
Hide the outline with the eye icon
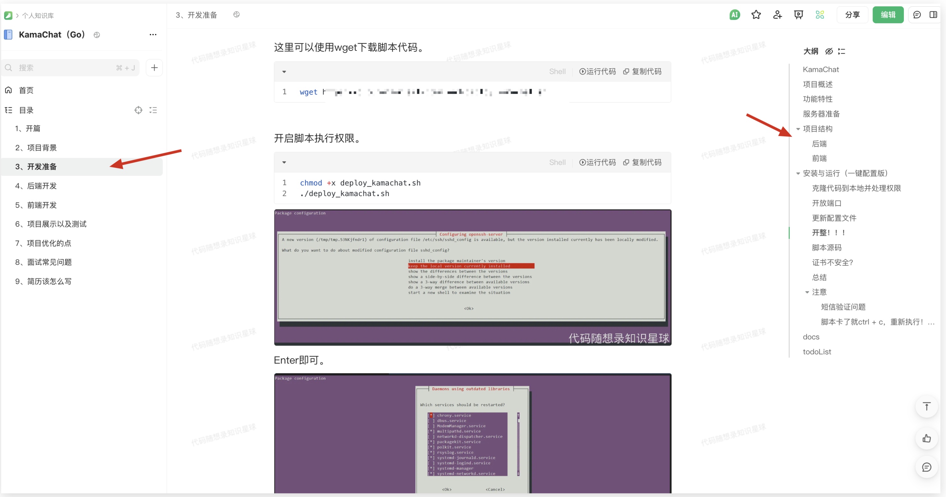click(x=829, y=51)
